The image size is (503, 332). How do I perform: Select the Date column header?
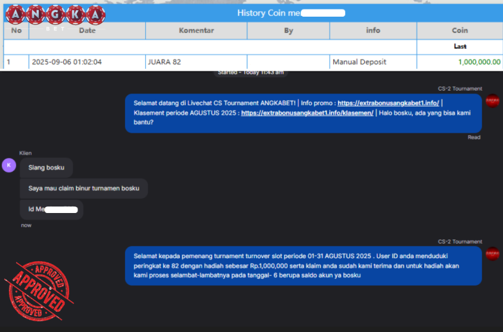coord(87,30)
